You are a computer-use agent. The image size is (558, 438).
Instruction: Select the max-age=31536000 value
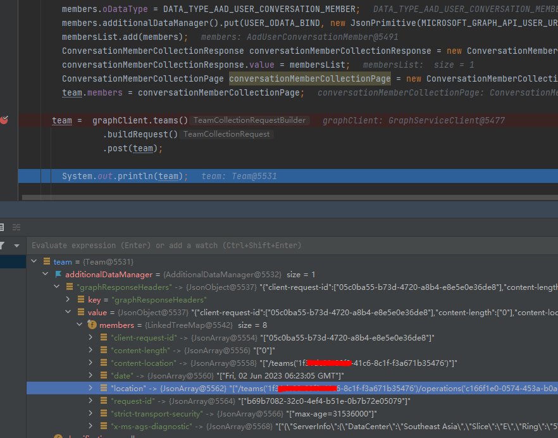pos(332,414)
